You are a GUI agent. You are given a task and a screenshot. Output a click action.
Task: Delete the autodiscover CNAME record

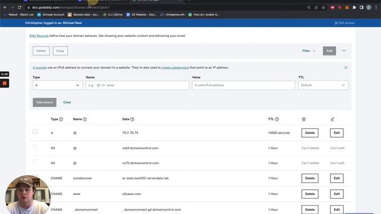[310, 178]
